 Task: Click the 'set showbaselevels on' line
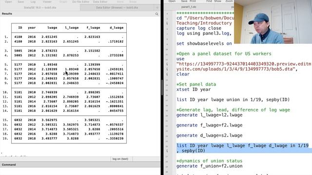tap(204, 43)
